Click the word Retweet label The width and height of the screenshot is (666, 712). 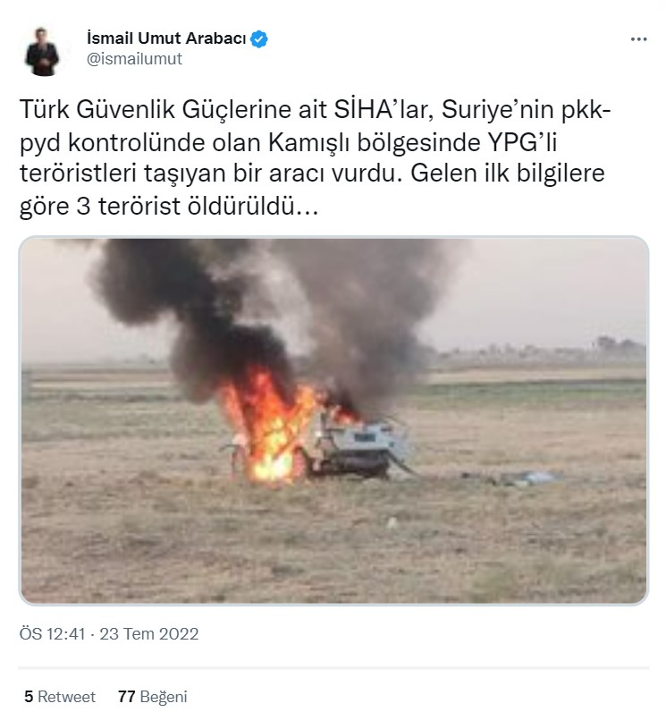[x=67, y=697]
